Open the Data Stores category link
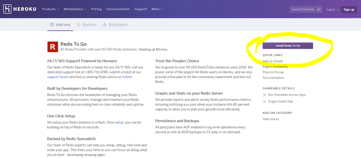Image resolution: width=361 pixels, height=158 pixels. (271, 119)
